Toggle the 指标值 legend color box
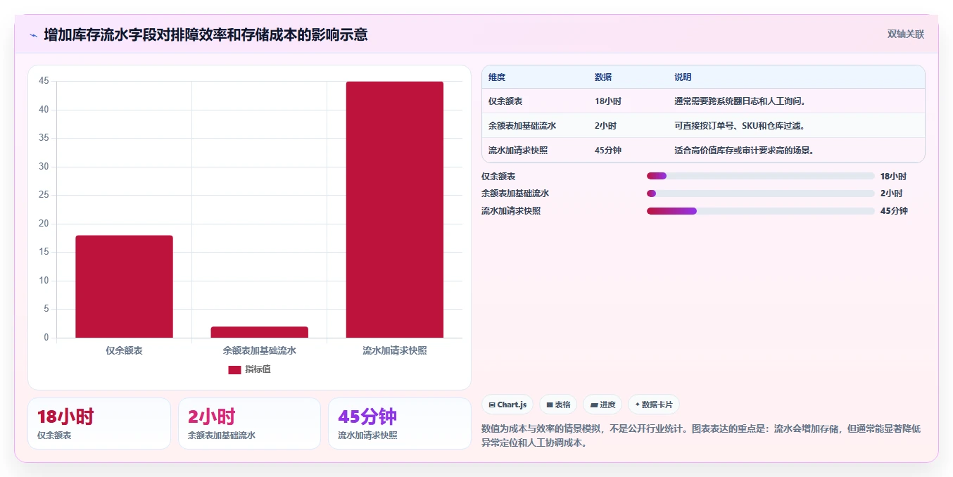 click(234, 370)
